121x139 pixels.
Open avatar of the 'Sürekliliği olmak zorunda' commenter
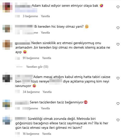click(x=7, y=120)
